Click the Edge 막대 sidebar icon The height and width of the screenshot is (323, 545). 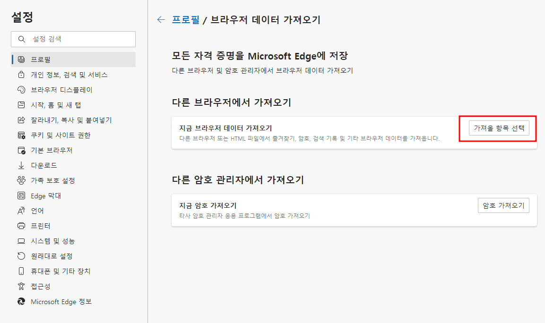click(21, 195)
